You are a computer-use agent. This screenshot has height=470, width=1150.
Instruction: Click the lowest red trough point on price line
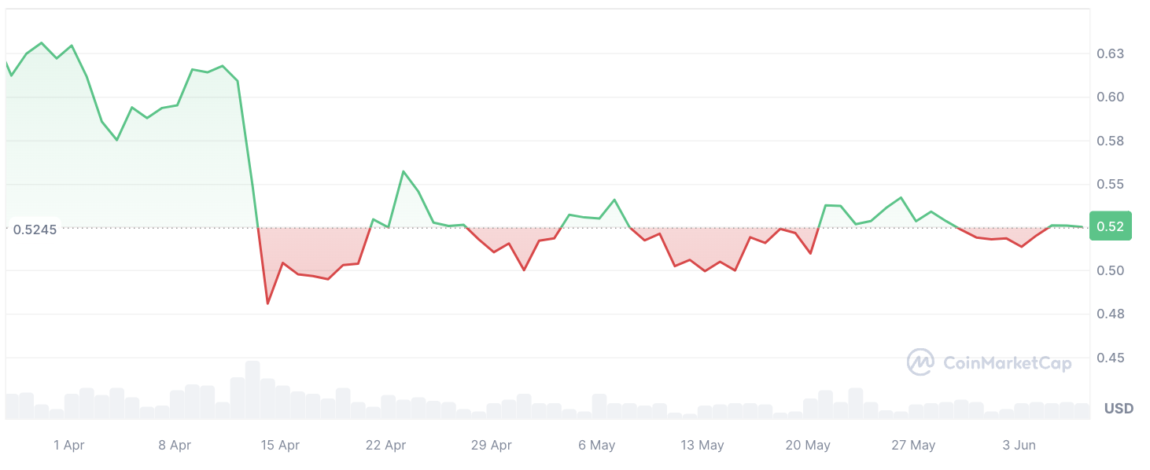tap(267, 303)
